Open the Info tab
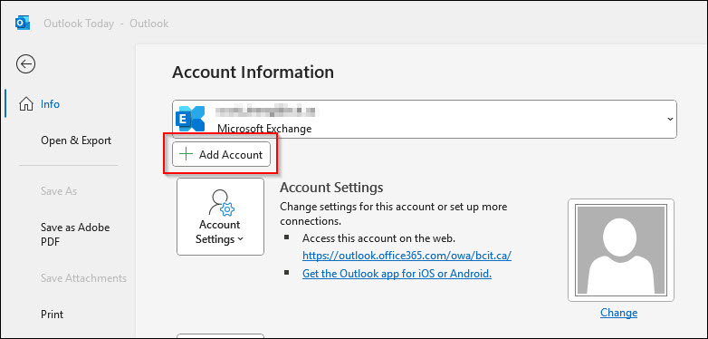 tap(50, 104)
